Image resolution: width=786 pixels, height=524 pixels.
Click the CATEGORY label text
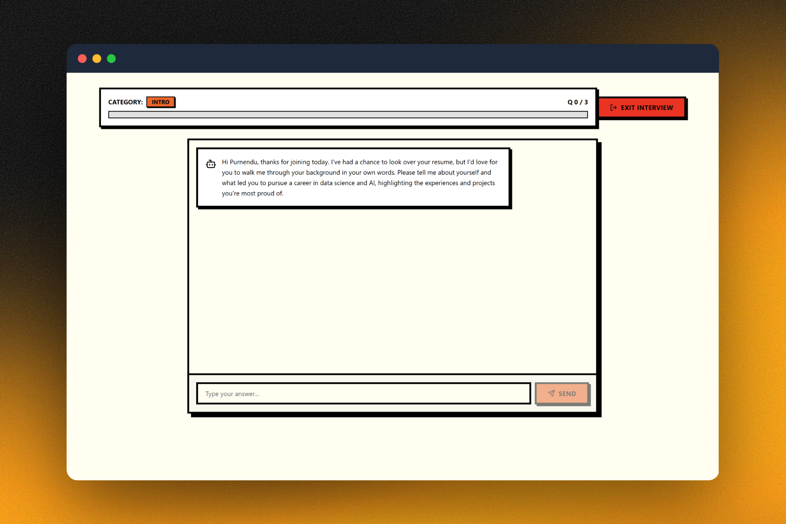point(125,102)
